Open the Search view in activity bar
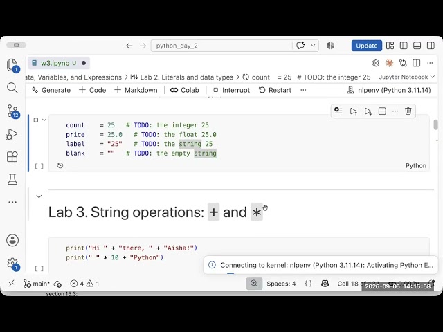This screenshot has height=332, width=443. [12, 88]
